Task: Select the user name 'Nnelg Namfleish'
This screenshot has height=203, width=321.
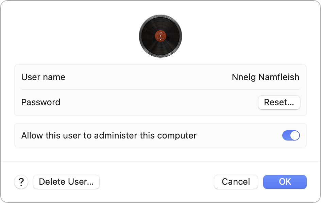Action: 266,77
